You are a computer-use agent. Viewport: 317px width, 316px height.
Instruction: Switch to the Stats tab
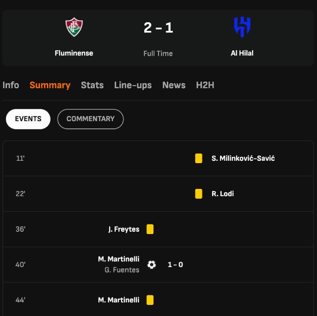92,85
